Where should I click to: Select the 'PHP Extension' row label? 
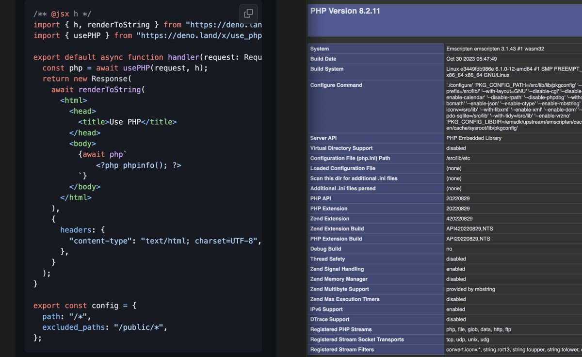pos(329,209)
